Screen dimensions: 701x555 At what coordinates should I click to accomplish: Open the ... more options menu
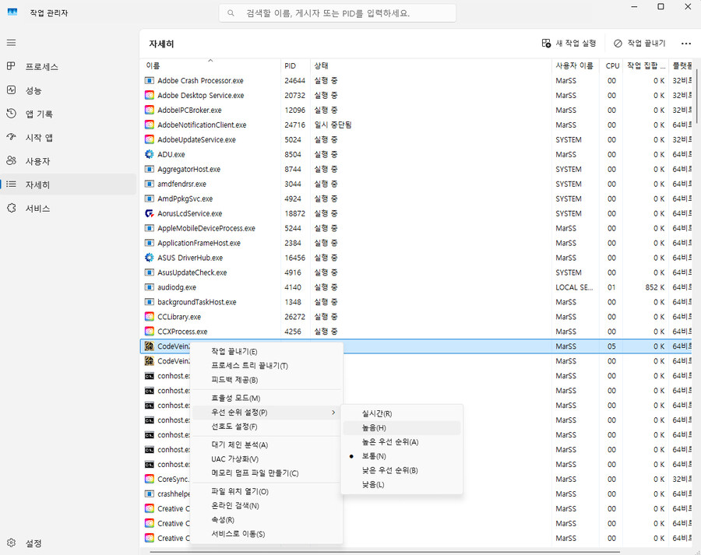click(x=684, y=43)
